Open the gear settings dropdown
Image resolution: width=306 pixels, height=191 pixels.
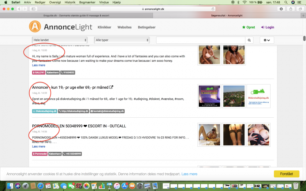pos(267,40)
